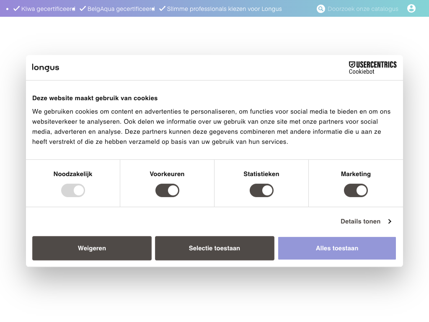429x322 pixels.
Task: Click the BelgAqua gecertificeerd checkmark icon
Action: point(83,8)
